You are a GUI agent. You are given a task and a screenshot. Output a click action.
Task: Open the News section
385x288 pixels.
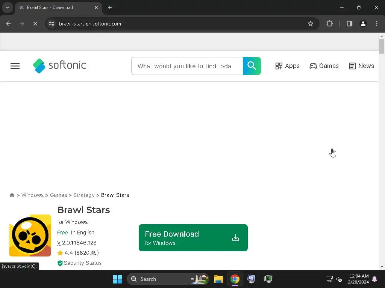coord(361,66)
